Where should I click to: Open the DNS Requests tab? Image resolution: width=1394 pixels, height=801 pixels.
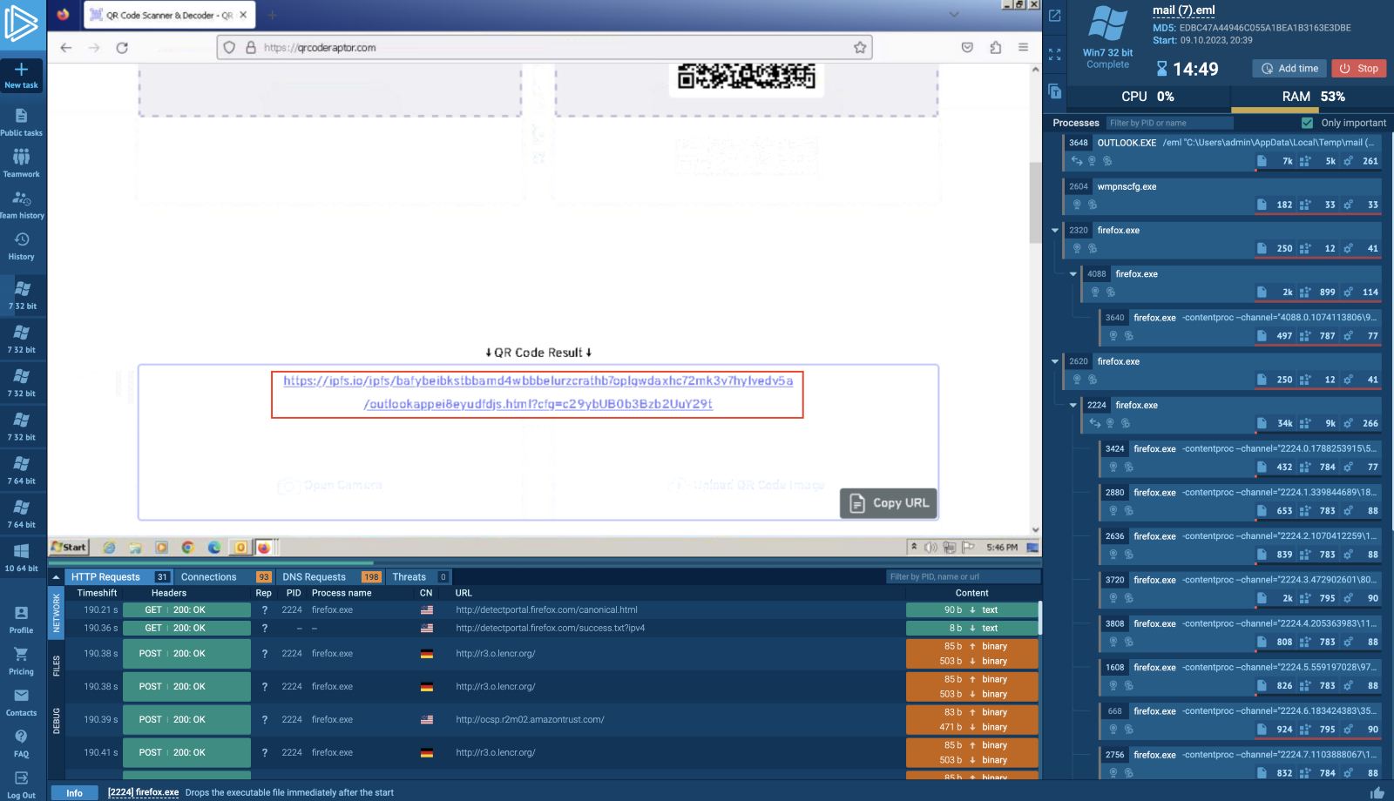[315, 576]
